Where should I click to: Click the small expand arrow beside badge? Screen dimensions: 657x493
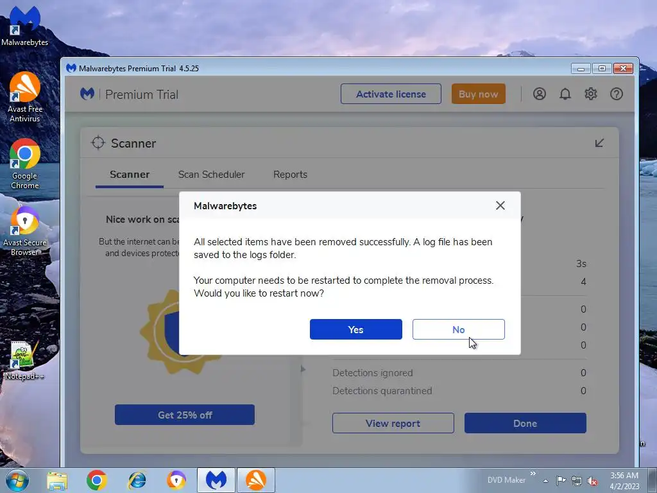[303, 369]
